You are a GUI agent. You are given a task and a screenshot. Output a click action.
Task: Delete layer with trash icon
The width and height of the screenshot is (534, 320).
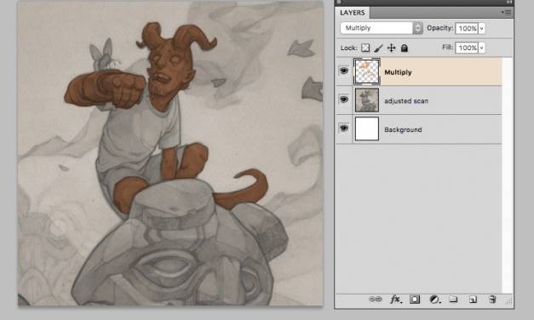coord(492,300)
